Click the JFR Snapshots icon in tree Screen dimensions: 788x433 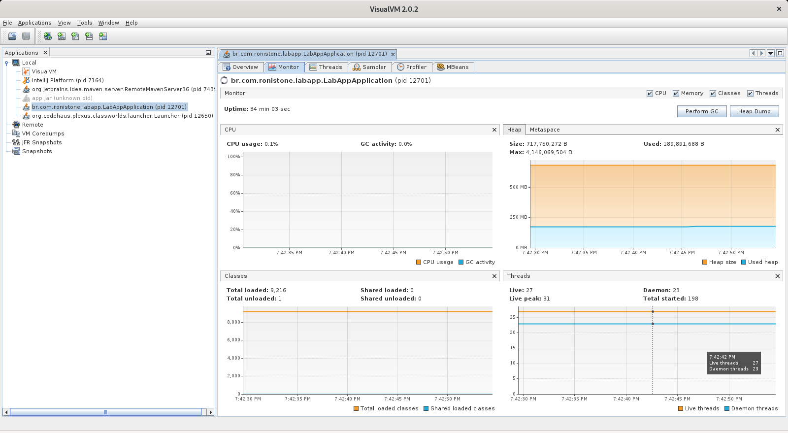point(16,142)
